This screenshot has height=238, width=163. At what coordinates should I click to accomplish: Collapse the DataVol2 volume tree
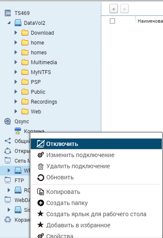9,23
